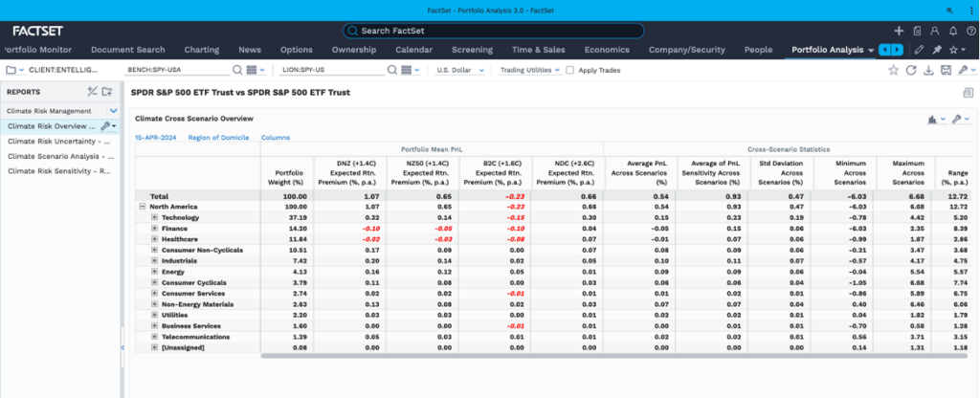
Task: Click the pin icon in the tab bar
Action: pos(936,50)
